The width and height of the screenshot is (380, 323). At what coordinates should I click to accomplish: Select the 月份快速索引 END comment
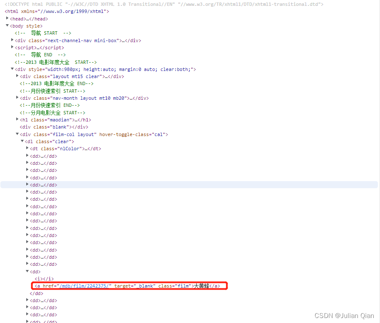pyautogui.click(x=50, y=105)
